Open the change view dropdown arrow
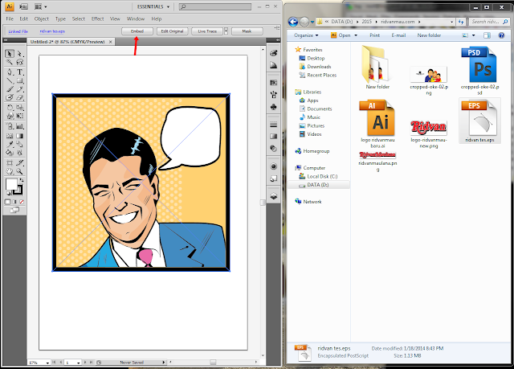The height and width of the screenshot is (369, 514). [x=473, y=35]
